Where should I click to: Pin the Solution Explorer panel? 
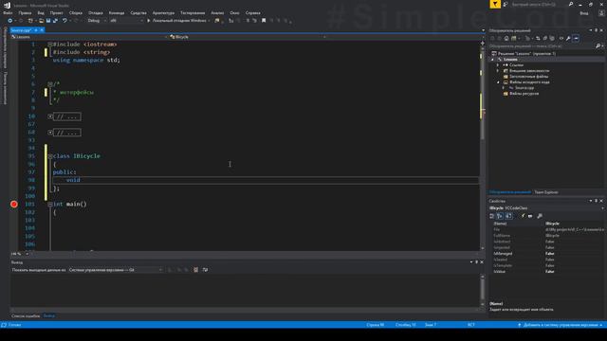pos(596,30)
